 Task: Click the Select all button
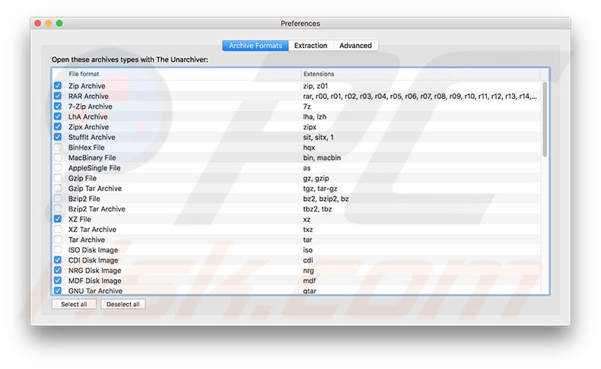74,304
